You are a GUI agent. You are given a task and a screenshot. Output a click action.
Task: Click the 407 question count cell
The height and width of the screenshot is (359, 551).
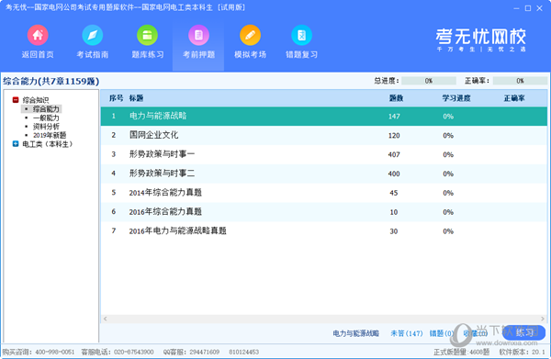click(394, 154)
